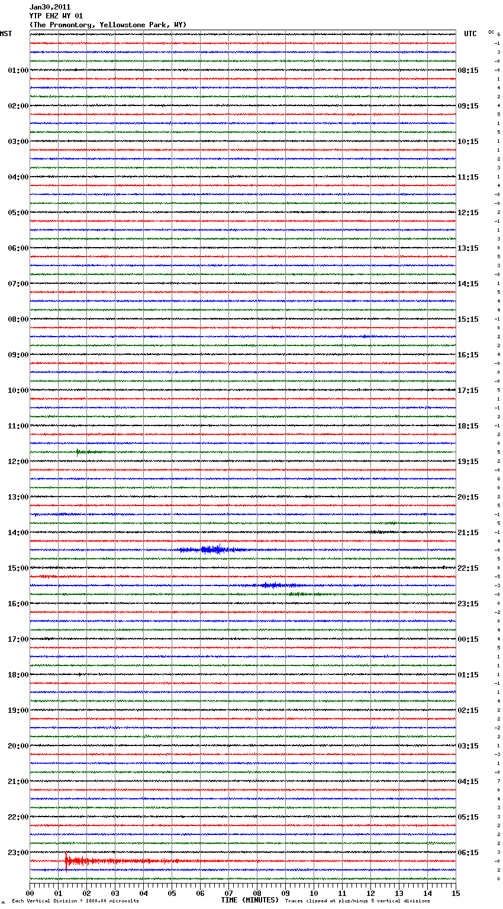Select the 06:00 MST time label
Screen dimensions: 503x909
click(18, 248)
